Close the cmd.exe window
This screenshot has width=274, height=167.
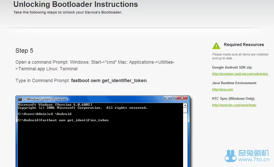pos(183,98)
